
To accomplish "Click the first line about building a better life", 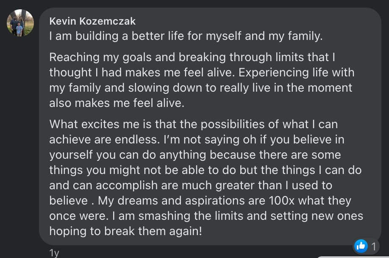I will (x=186, y=36).
